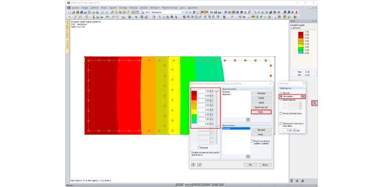Image resolution: width=383 pixels, height=187 pixels.
Task: Click the upper Standard button for value scale
Action: click(x=261, y=93)
